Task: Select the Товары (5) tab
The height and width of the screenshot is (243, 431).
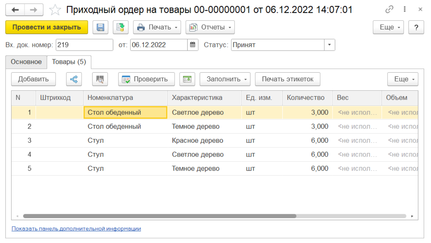Action: click(69, 62)
